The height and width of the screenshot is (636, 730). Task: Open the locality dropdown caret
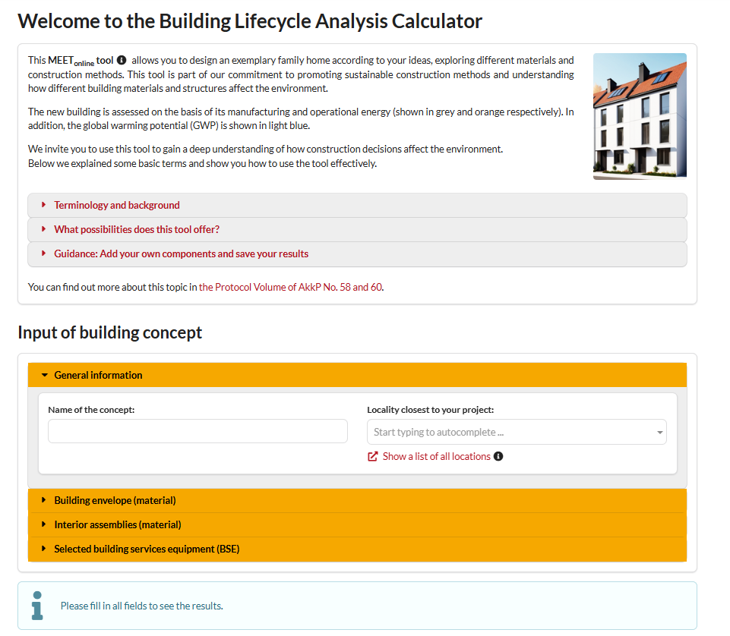(x=658, y=433)
